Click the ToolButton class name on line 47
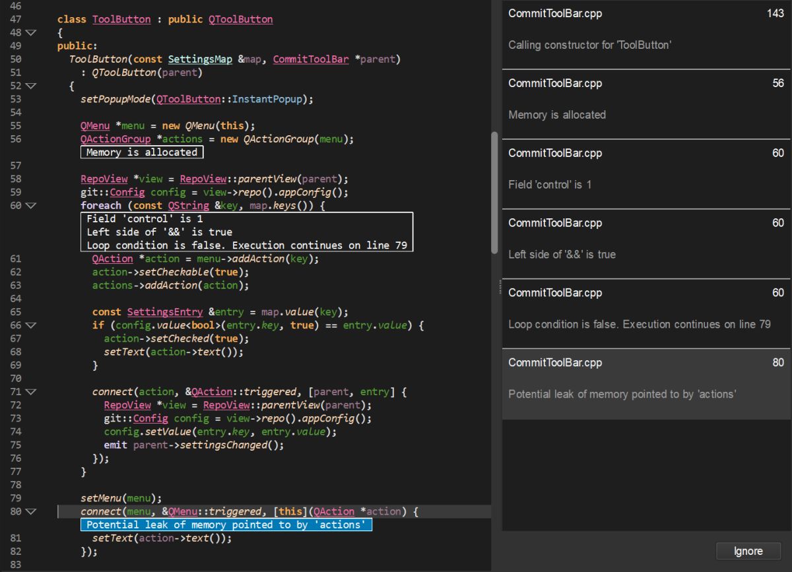 click(121, 20)
